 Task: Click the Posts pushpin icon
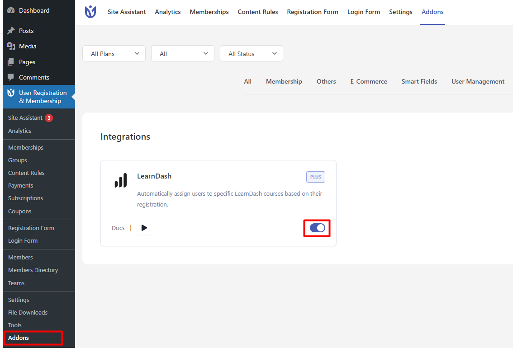(x=11, y=31)
